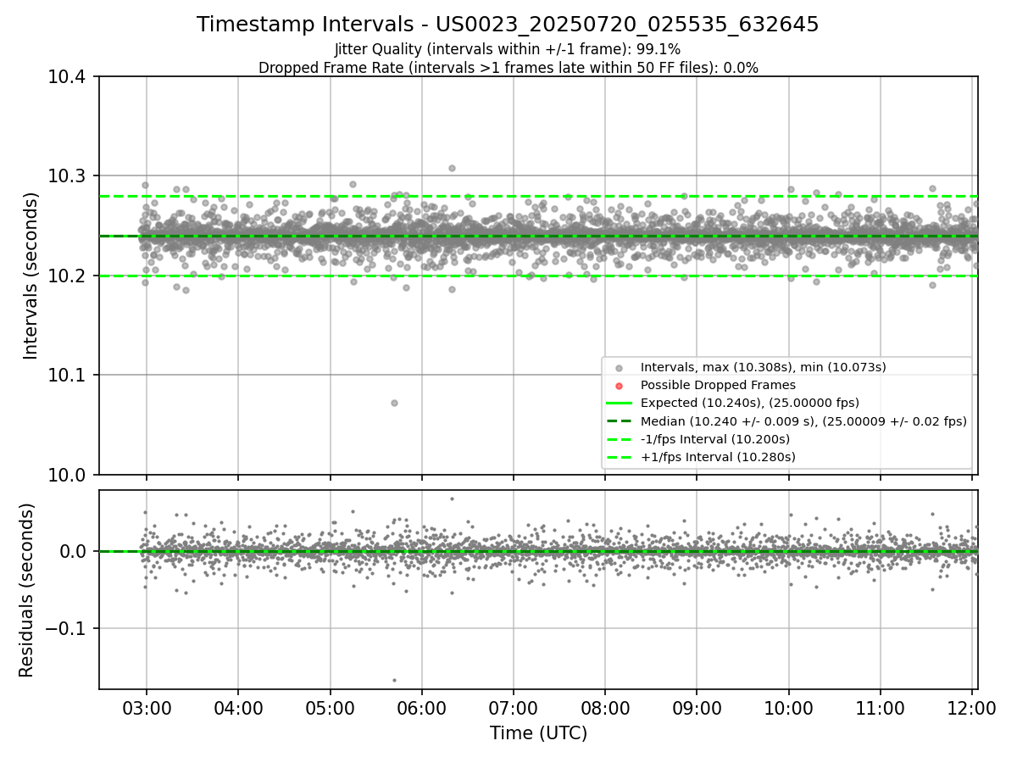
Task: Click the plot title "Timestamp Intervals - US0023_20250720_025535_632645"
Action: pos(508,25)
